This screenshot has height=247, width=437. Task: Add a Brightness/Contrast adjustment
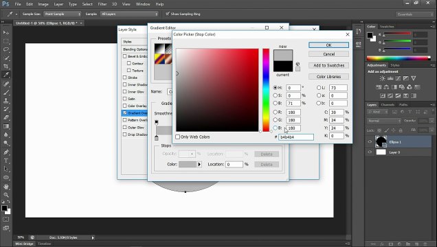[382, 78]
